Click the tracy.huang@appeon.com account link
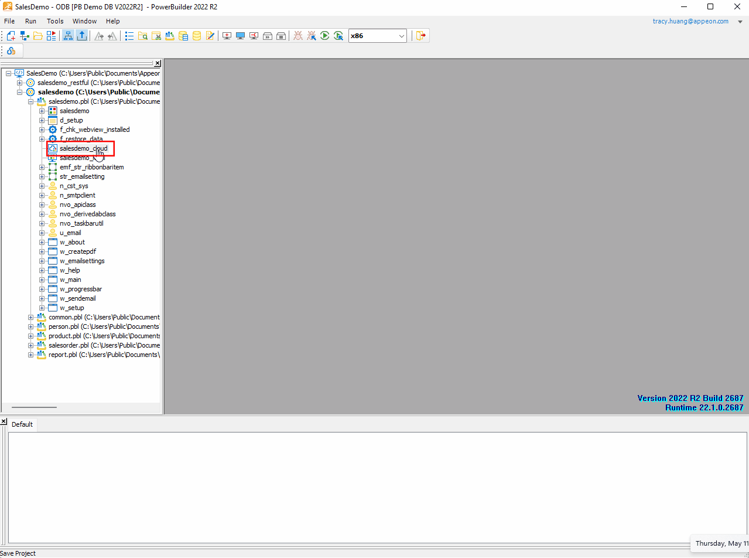This screenshot has height=558, width=749. point(690,21)
